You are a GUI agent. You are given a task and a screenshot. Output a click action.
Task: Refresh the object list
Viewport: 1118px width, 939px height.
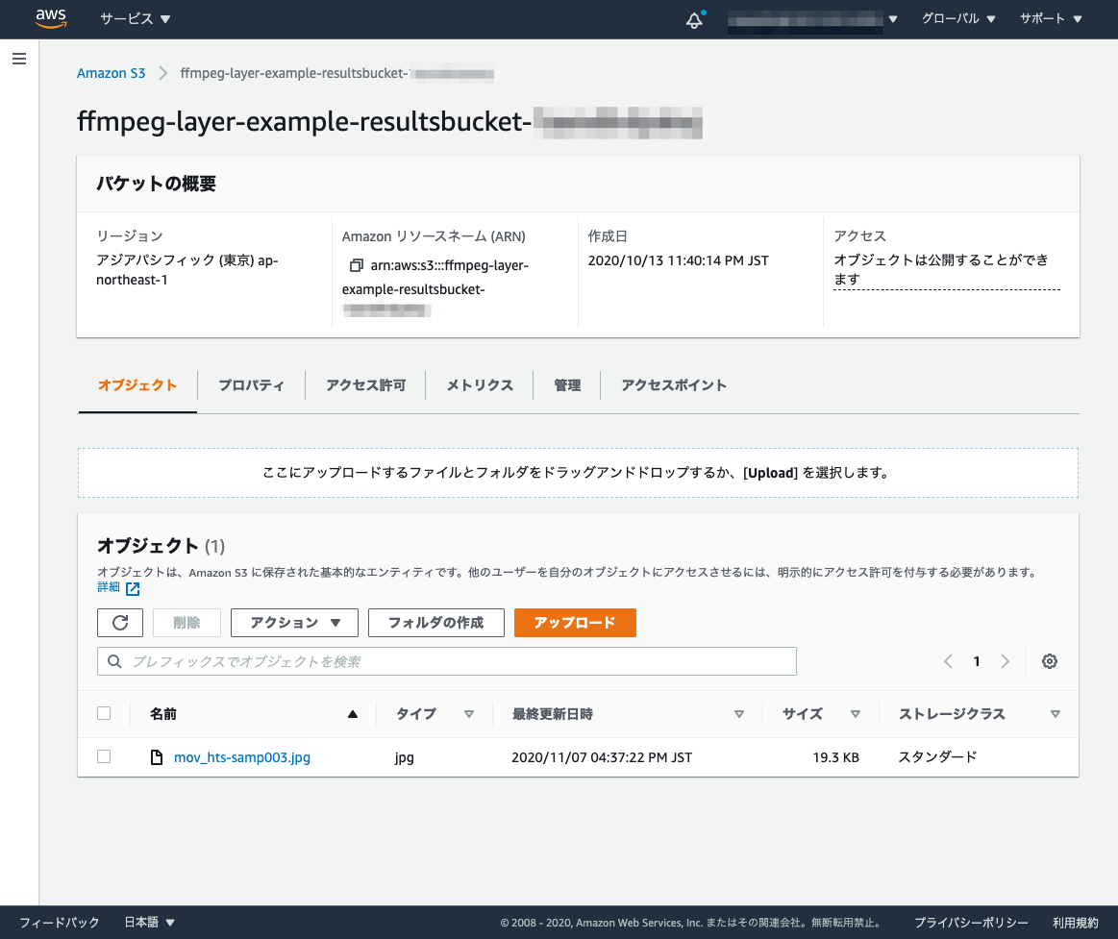coord(119,622)
